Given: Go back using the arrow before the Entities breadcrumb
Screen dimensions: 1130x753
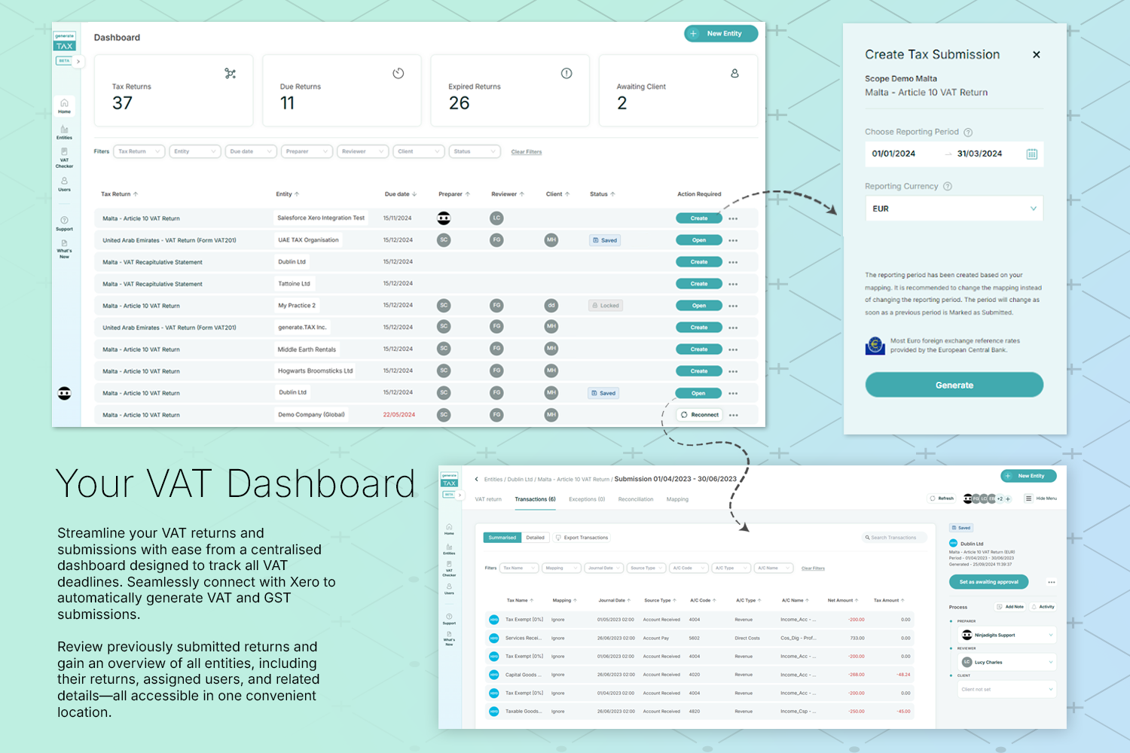Looking at the screenshot, I should pyautogui.click(x=477, y=479).
